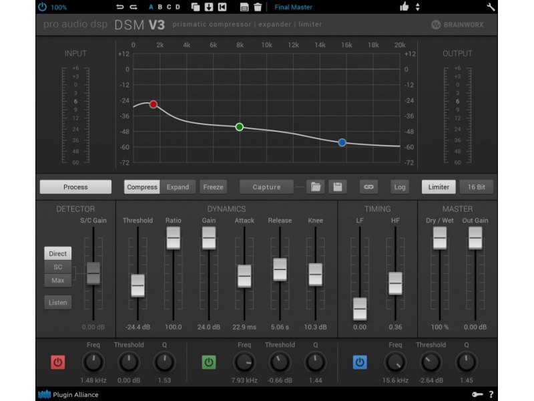Select settings slot A

tap(151, 7)
